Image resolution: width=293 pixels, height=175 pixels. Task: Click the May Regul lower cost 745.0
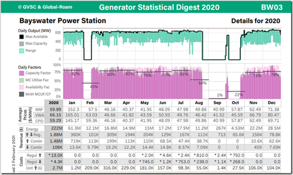tap(146, 162)
